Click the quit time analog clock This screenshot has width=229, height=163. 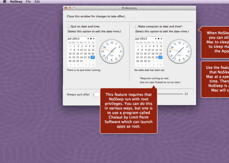click(x=111, y=51)
